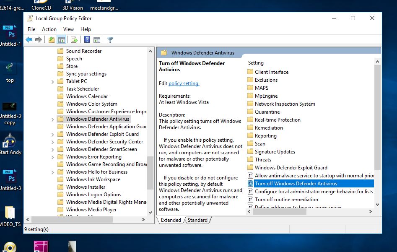The width and height of the screenshot is (397, 252).
Task: Expand the Windows Defender Exploit Guard node
Action: (52, 135)
